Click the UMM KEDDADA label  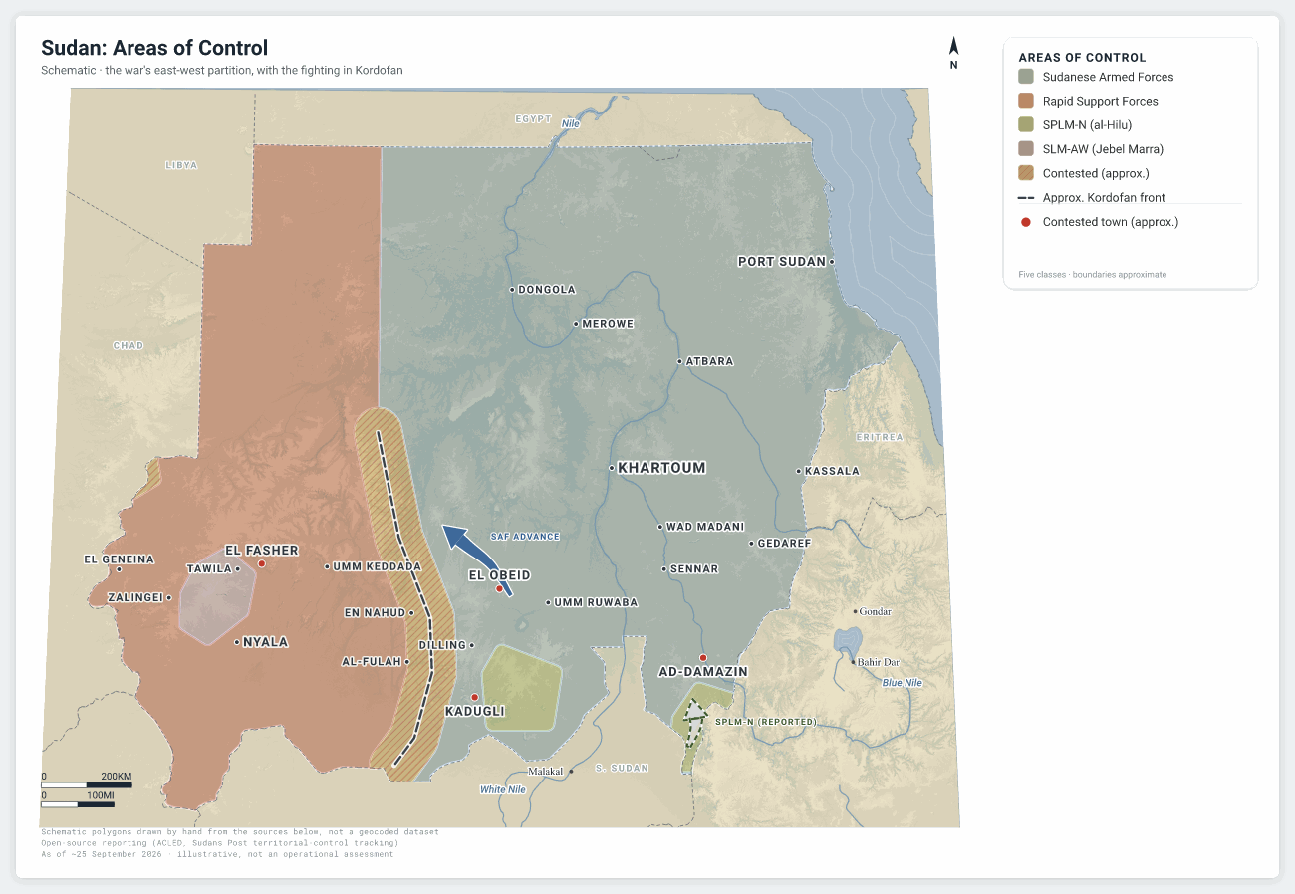click(377, 566)
